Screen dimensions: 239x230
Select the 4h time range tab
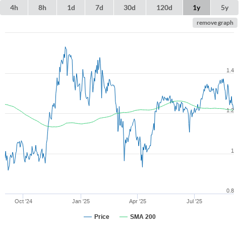14,8
